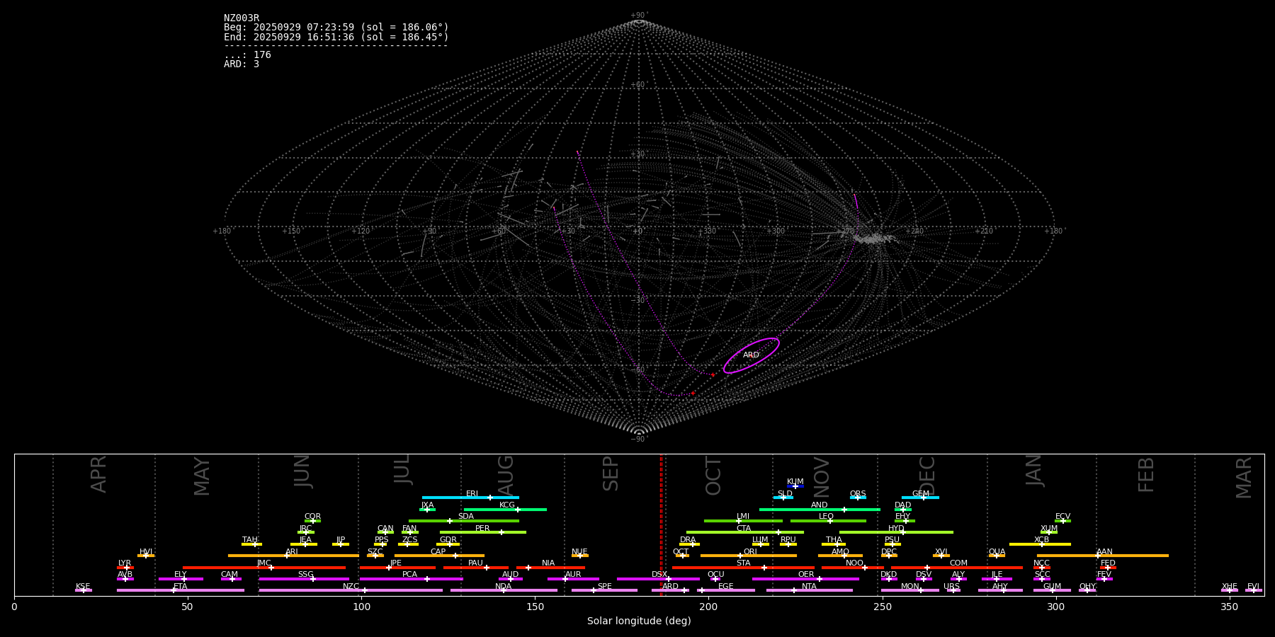
Task: Click the ARD label in the timeline
Action: pyautogui.click(x=670, y=587)
